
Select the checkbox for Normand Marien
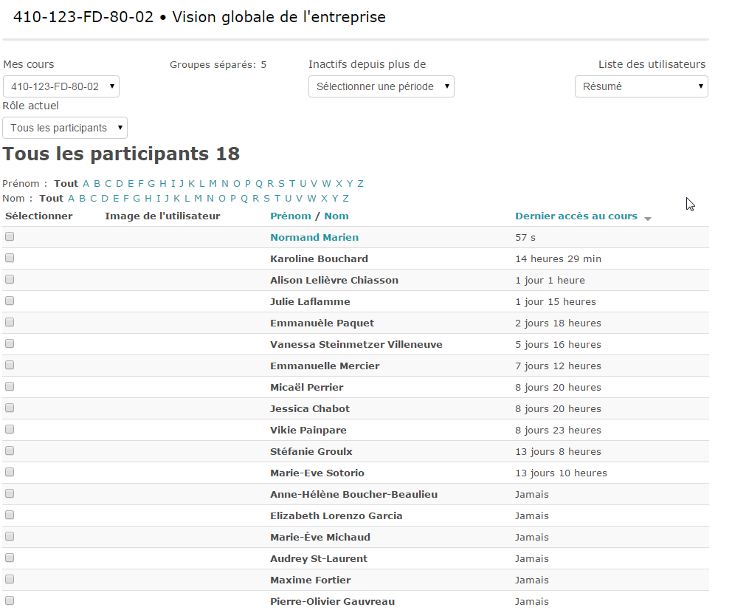coord(10,237)
